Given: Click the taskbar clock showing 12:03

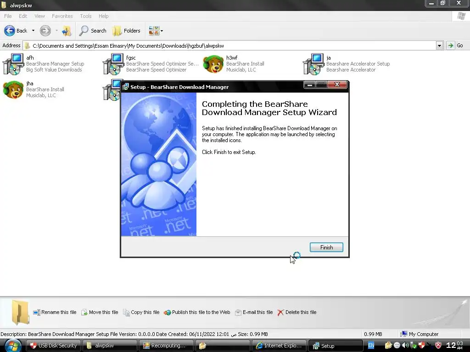Looking at the screenshot, I should pos(455,346).
